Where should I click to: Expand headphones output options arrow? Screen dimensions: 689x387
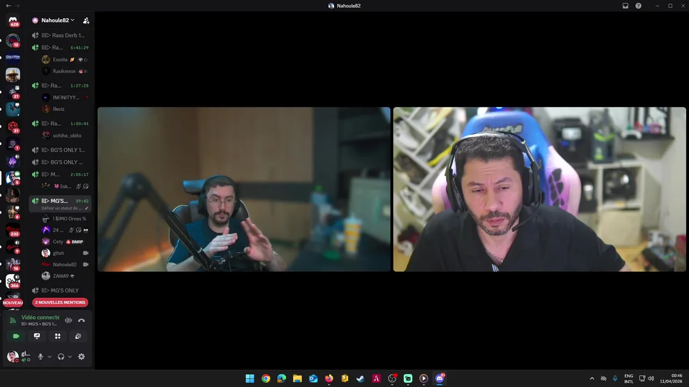pyautogui.click(x=70, y=356)
